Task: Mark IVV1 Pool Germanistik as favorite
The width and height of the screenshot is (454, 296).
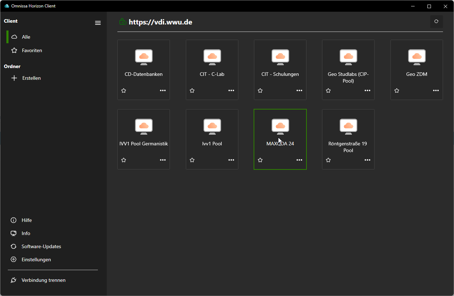Action: pos(124,160)
